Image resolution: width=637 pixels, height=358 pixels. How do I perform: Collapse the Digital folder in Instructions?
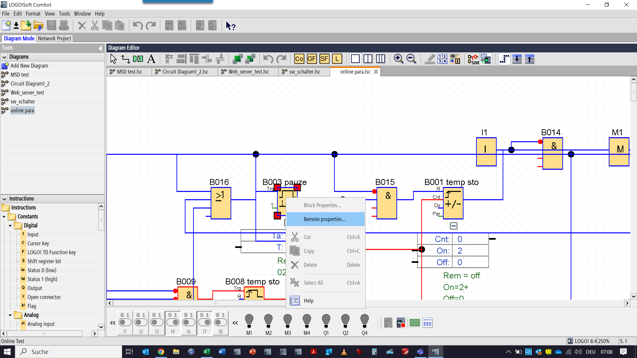click(10, 225)
